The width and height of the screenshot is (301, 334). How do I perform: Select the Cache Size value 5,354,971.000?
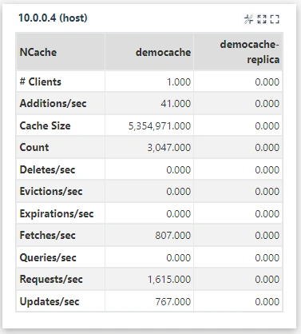(x=160, y=125)
